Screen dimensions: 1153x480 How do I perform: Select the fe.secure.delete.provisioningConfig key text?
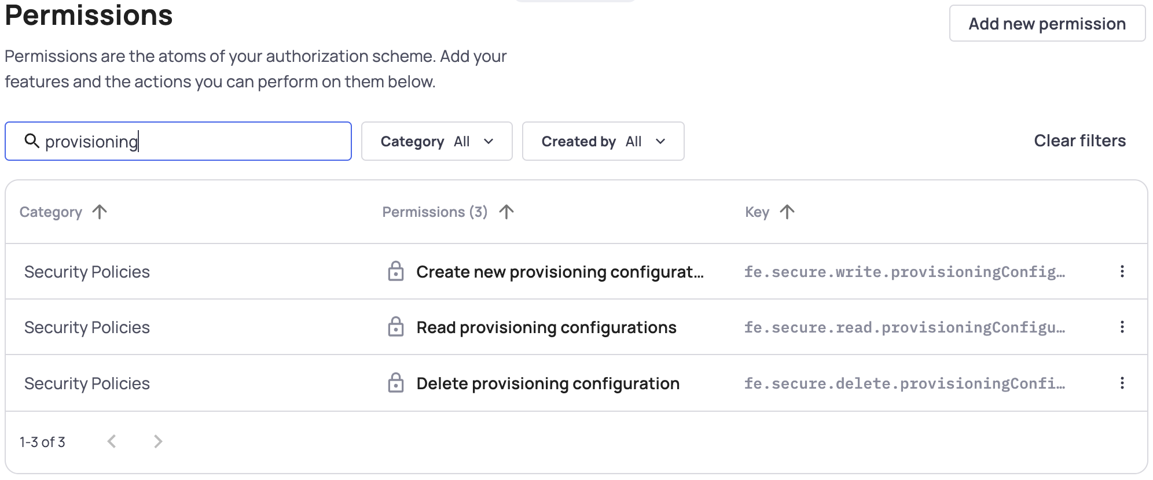click(x=904, y=383)
